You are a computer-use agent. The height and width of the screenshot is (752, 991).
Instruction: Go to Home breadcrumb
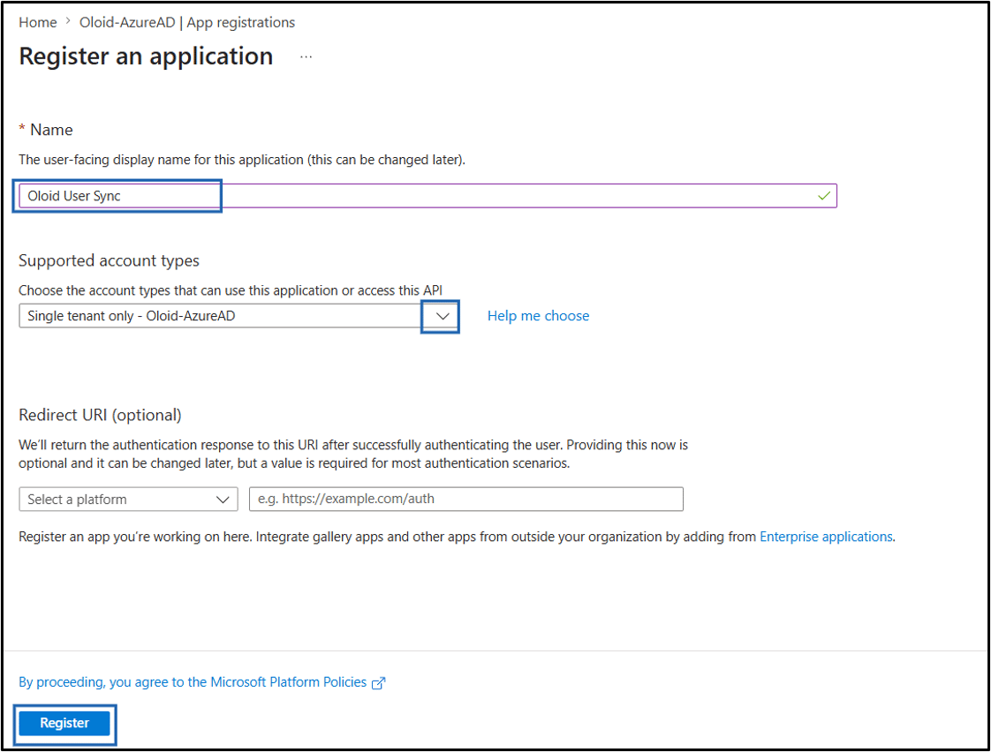coord(37,23)
